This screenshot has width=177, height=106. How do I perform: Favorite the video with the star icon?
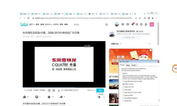coord(49,97)
